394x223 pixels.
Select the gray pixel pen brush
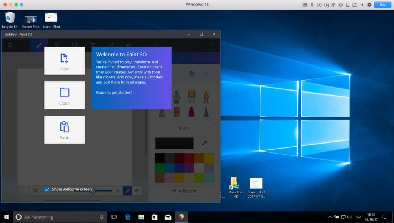pos(206,112)
